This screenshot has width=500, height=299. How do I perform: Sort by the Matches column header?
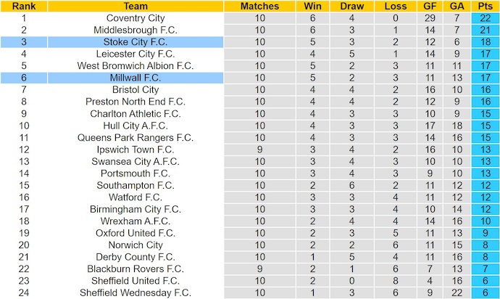pos(259,6)
